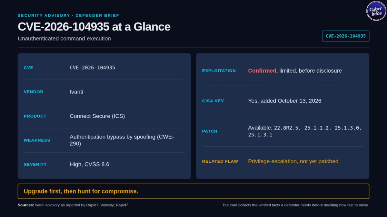
Task: Select 'Authentication bypass by spoofing (CWE-290)' text
Action: point(122,140)
